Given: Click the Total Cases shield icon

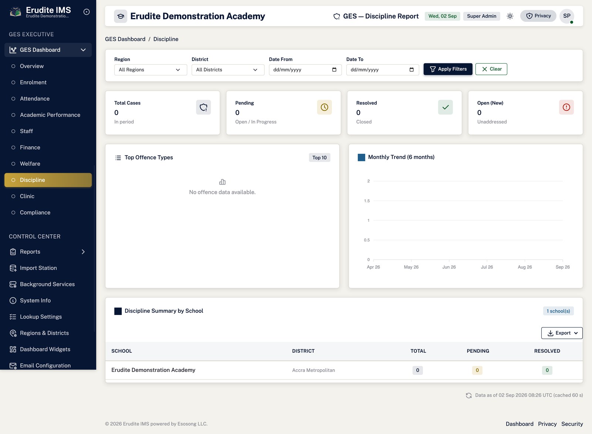Looking at the screenshot, I should [203, 107].
